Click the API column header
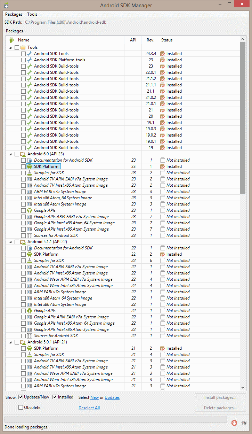Image resolution: width=252 pixels, height=434 pixels. [133, 40]
